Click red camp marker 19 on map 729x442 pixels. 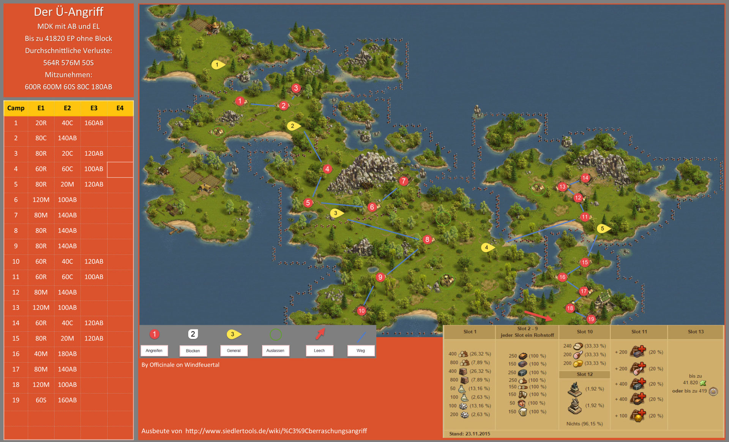[x=591, y=319]
